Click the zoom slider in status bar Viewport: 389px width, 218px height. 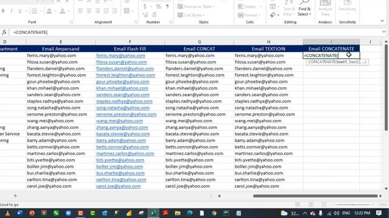click(x=353, y=205)
